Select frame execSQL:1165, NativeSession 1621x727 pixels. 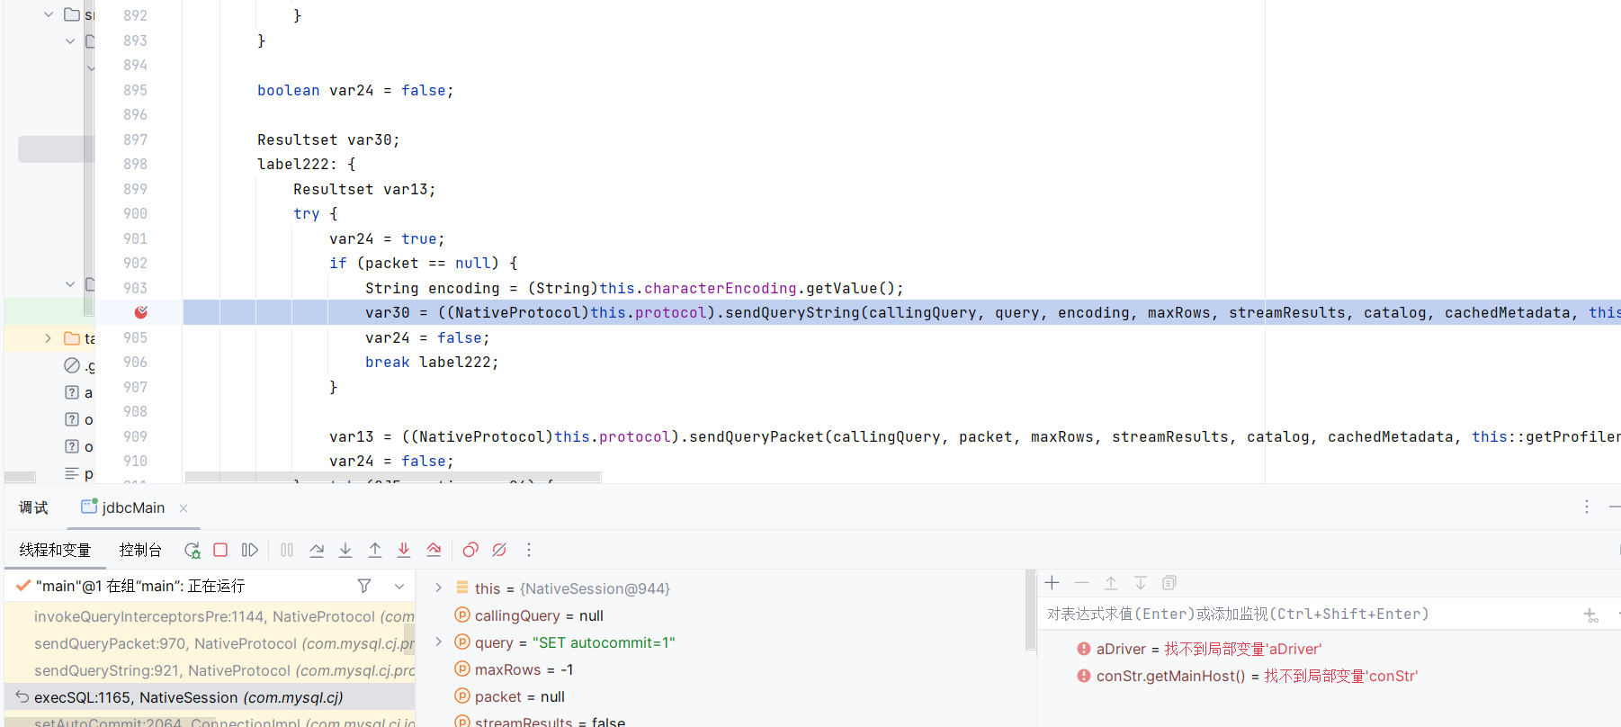coord(210,697)
